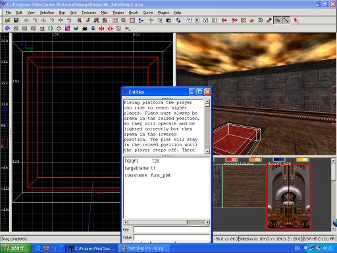
Task: Click the magenta square patch icon
Action: tap(67, 28)
